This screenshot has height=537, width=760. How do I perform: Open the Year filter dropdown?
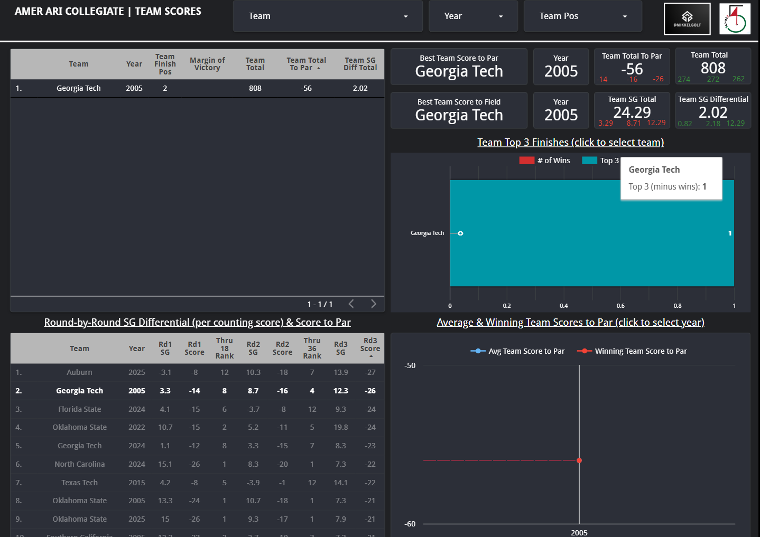click(x=474, y=16)
